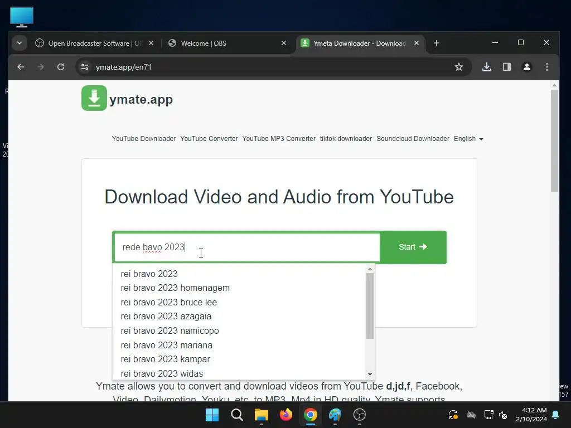The image size is (571, 428).
Task: Open File Explorer from taskbar
Action: pos(261,415)
